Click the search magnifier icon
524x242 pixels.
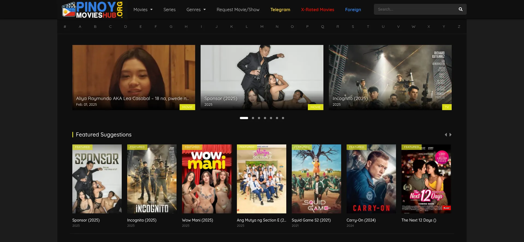460,9
